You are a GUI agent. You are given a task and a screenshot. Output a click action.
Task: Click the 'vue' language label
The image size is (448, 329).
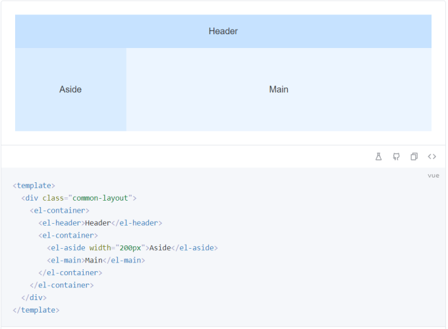(433, 176)
